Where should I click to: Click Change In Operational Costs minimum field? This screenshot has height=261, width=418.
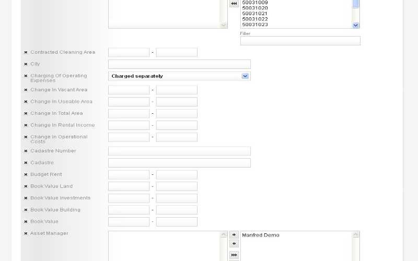pyautogui.click(x=129, y=137)
